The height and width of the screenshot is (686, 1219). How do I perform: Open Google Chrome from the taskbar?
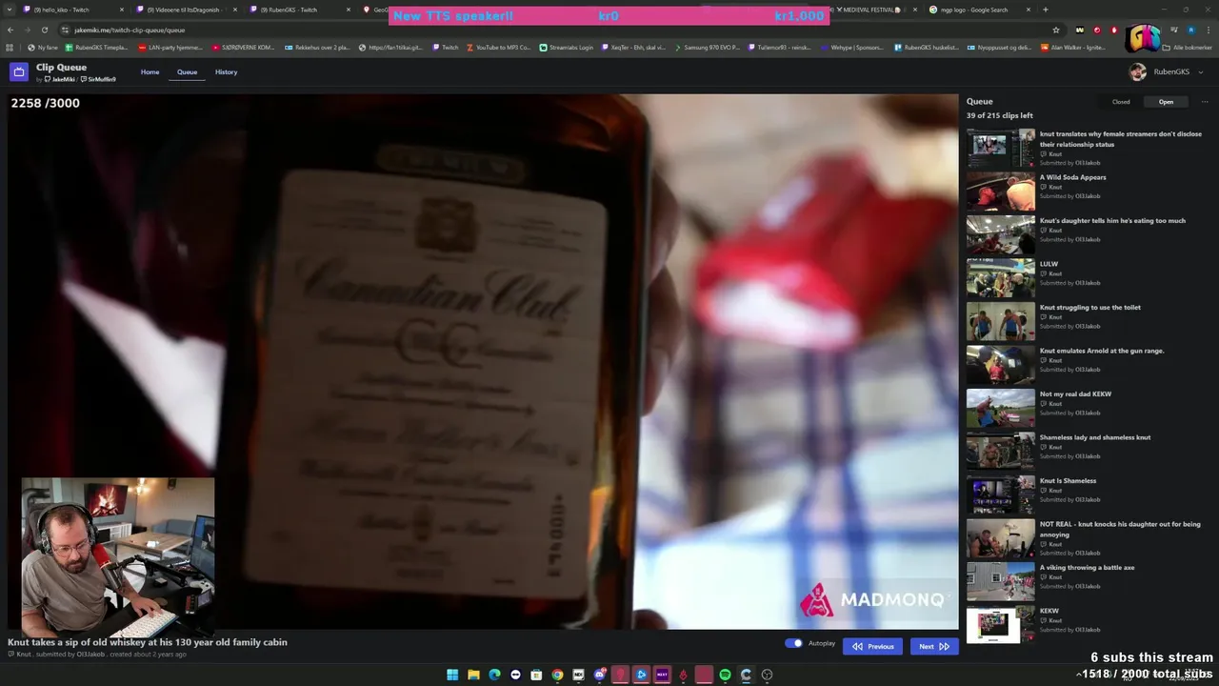(x=557, y=675)
